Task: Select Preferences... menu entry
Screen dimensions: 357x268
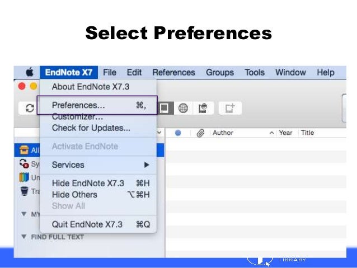Action: tap(98, 105)
